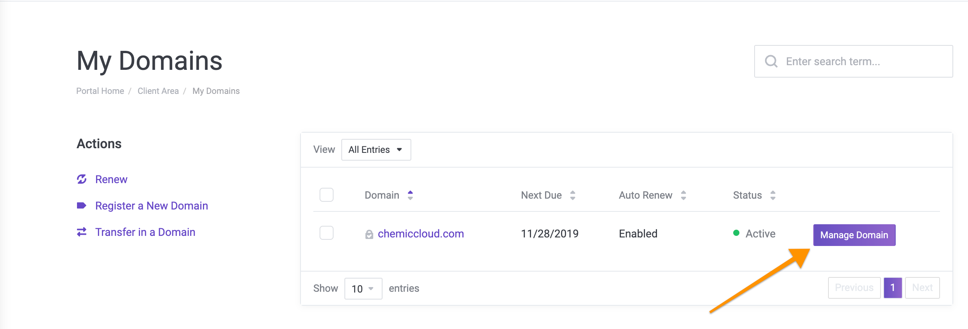Image resolution: width=968 pixels, height=329 pixels.
Task: Click the Auto Renew column header
Action: tap(645, 195)
